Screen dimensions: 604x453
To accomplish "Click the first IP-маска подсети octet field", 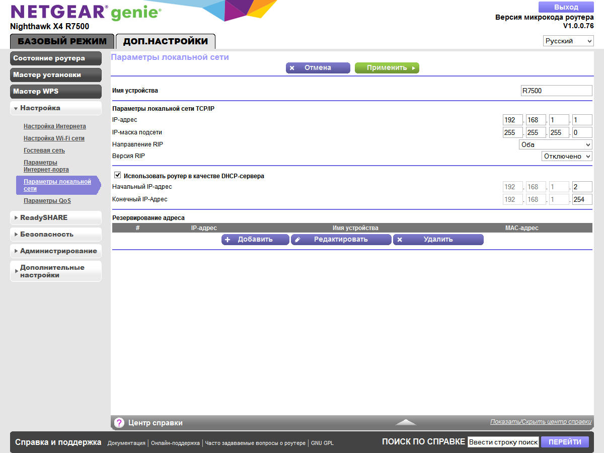I will coord(513,132).
